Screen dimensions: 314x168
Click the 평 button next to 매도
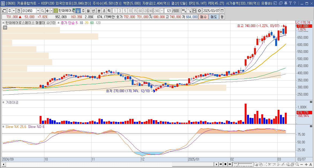pyautogui.click(x=222, y=17)
